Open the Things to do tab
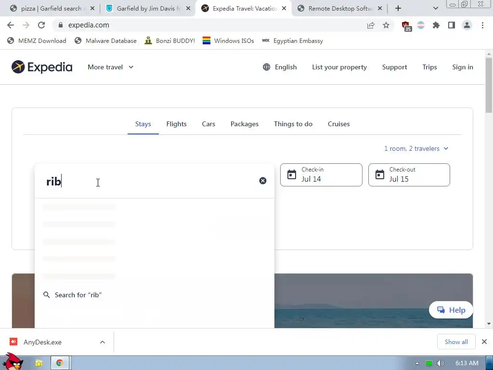 click(x=293, y=124)
